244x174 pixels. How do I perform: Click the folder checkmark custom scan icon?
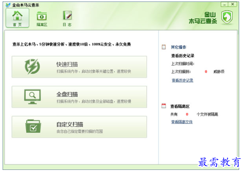point(33,126)
